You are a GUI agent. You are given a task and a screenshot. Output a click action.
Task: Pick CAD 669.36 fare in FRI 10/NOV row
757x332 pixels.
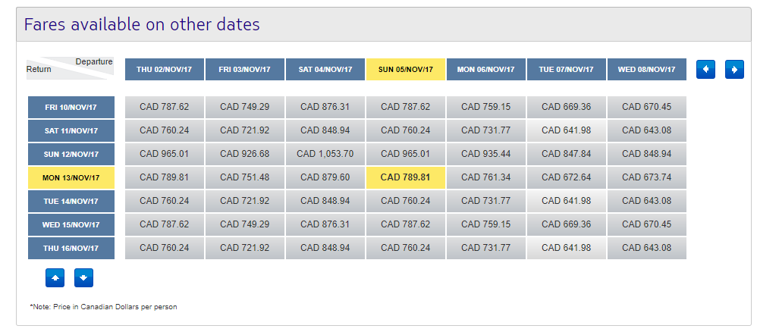tap(567, 107)
